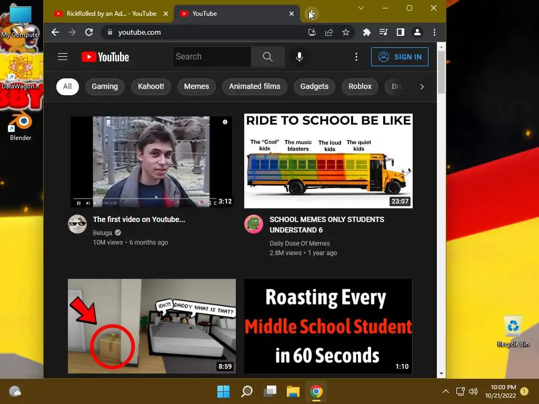Select the YouTube browser tab
Image resolution: width=539 pixels, height=404 pixels.
coord(236,14)
